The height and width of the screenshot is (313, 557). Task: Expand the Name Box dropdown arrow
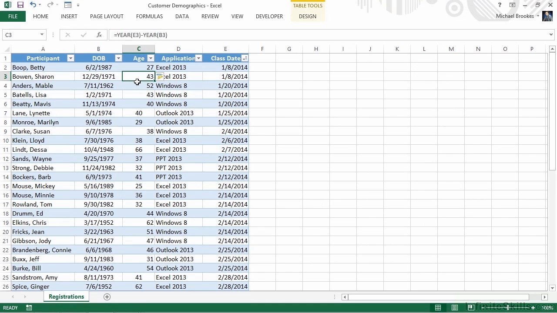[42, 35]
